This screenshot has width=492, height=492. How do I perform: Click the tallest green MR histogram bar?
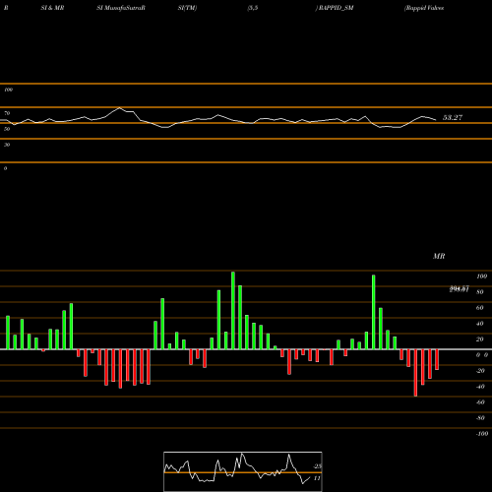233,310
